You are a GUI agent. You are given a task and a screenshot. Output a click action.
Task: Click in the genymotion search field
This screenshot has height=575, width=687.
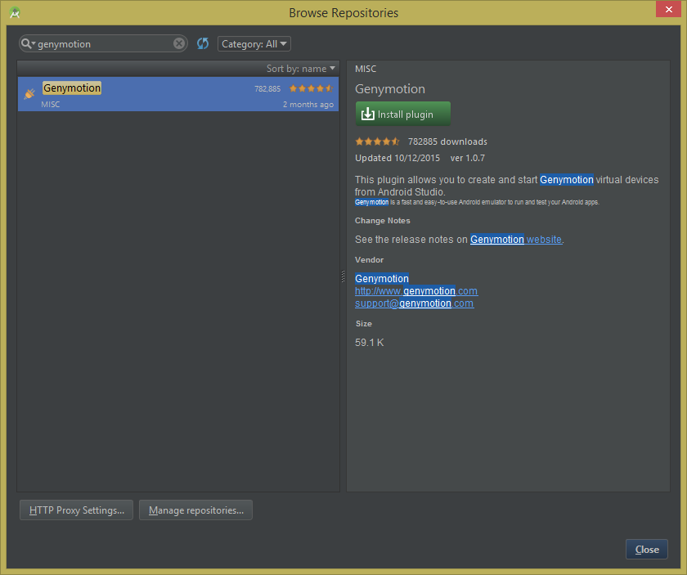(x=105, y=44)
